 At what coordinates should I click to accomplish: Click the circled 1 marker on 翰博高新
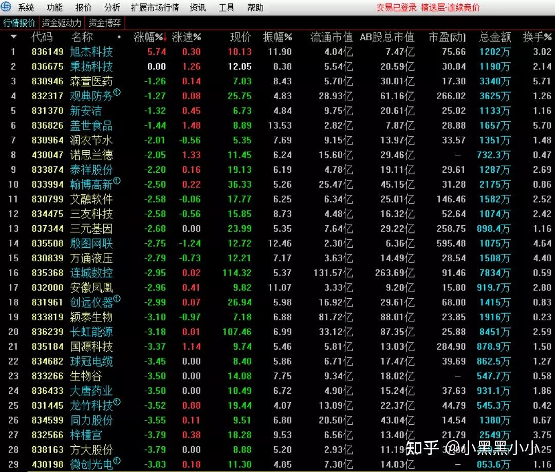coord(117,181)
